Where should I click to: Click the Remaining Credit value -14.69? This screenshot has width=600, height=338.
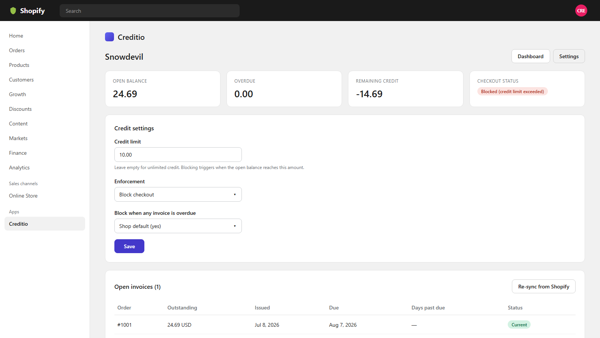(369, 94)
